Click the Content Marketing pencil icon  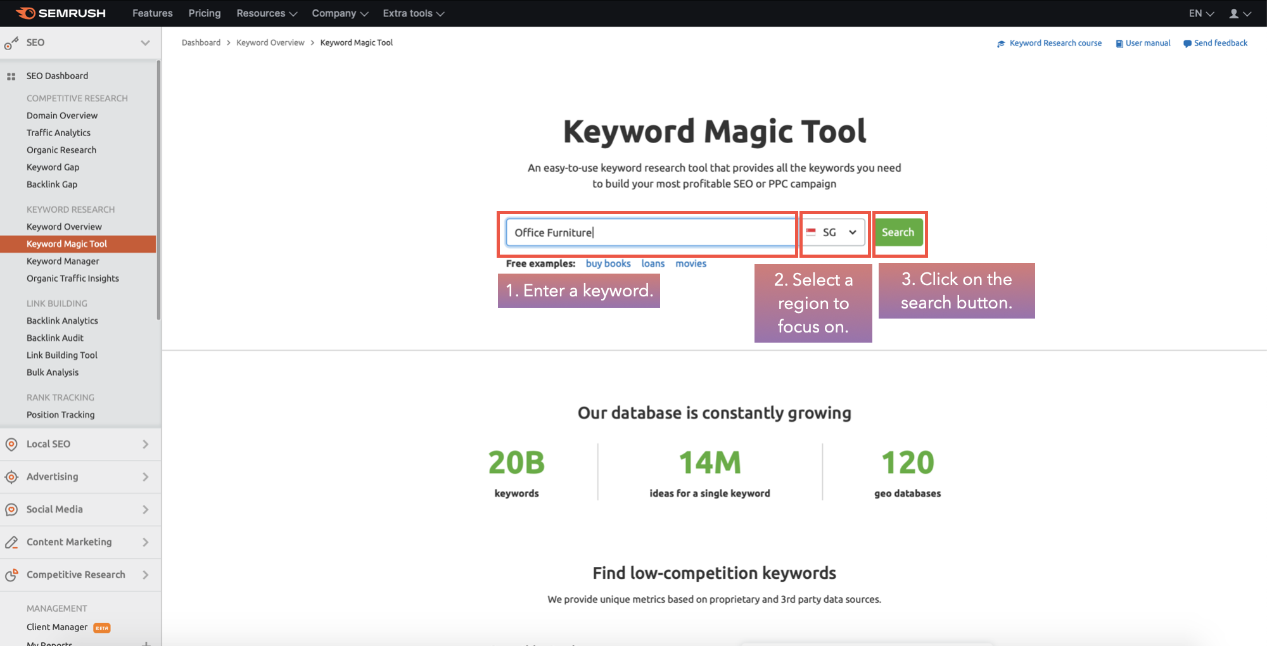tap(11, 542)
